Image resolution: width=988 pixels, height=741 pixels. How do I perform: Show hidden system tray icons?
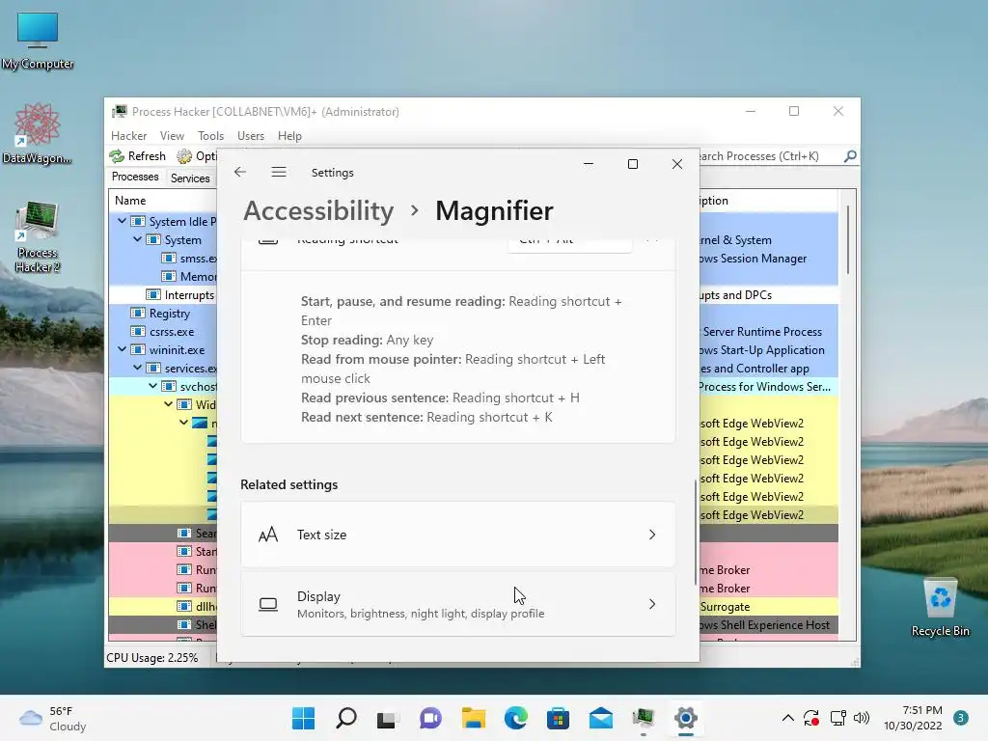click(x=787, y=718)
